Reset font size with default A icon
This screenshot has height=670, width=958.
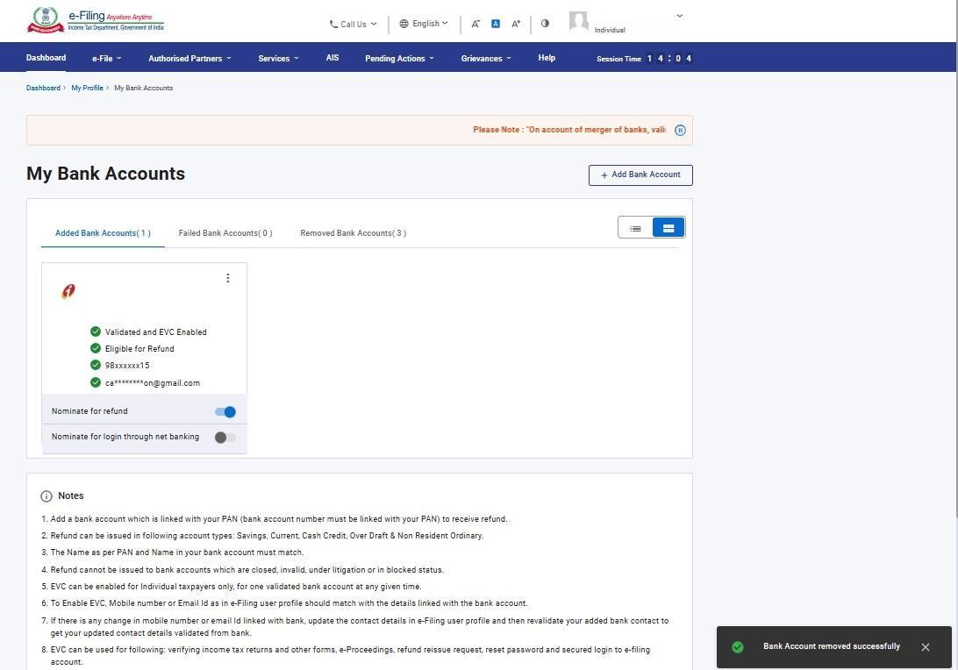pyautogui.click(x=496, y=24)
